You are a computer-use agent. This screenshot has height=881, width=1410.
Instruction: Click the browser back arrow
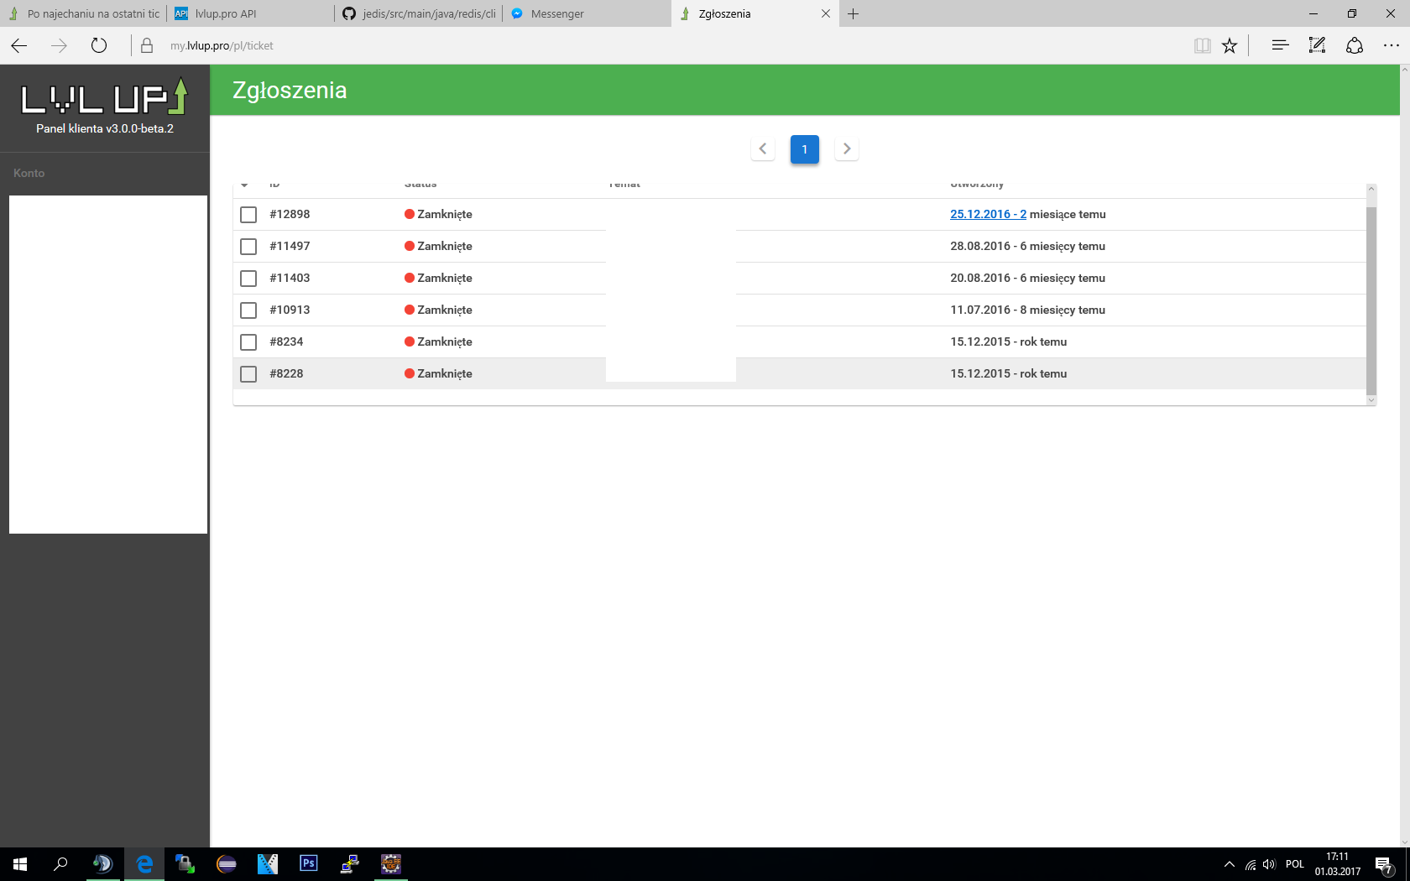tap(19, 45)
